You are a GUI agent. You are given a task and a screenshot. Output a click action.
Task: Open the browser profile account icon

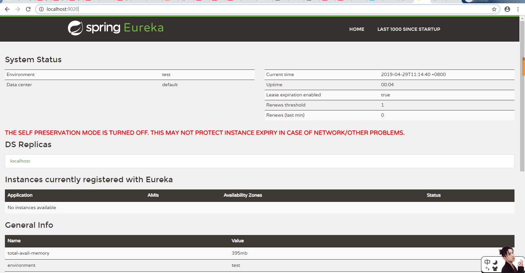point(507,9)
